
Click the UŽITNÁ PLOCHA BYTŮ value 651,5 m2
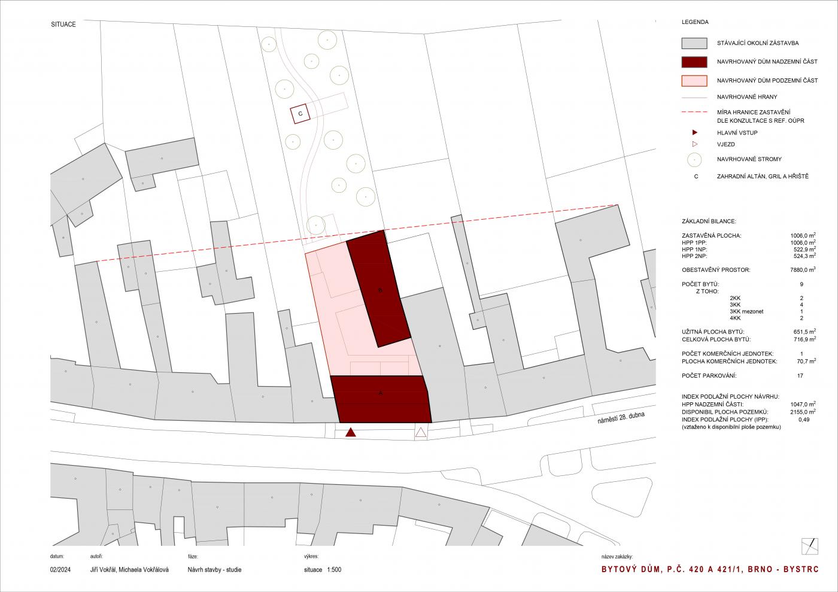tap(804, 331)
